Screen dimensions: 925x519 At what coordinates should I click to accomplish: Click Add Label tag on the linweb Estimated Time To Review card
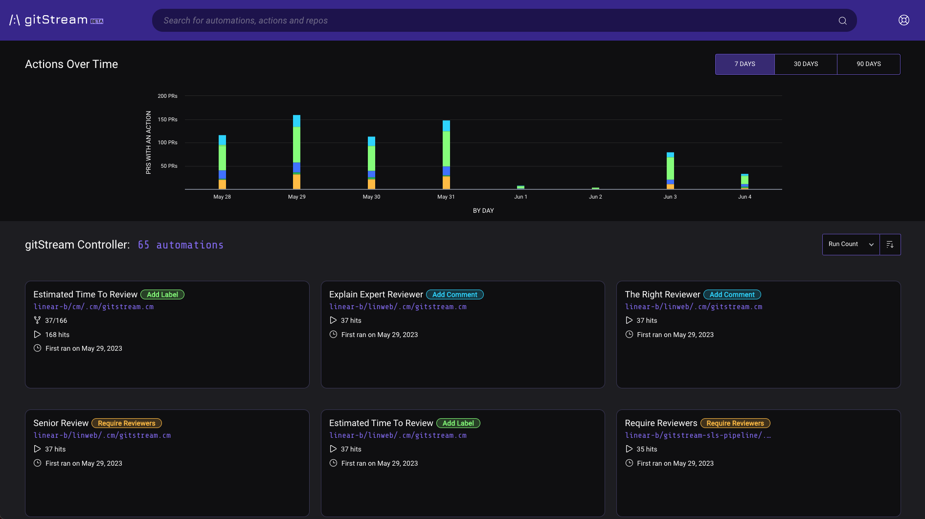click(458, 423)
